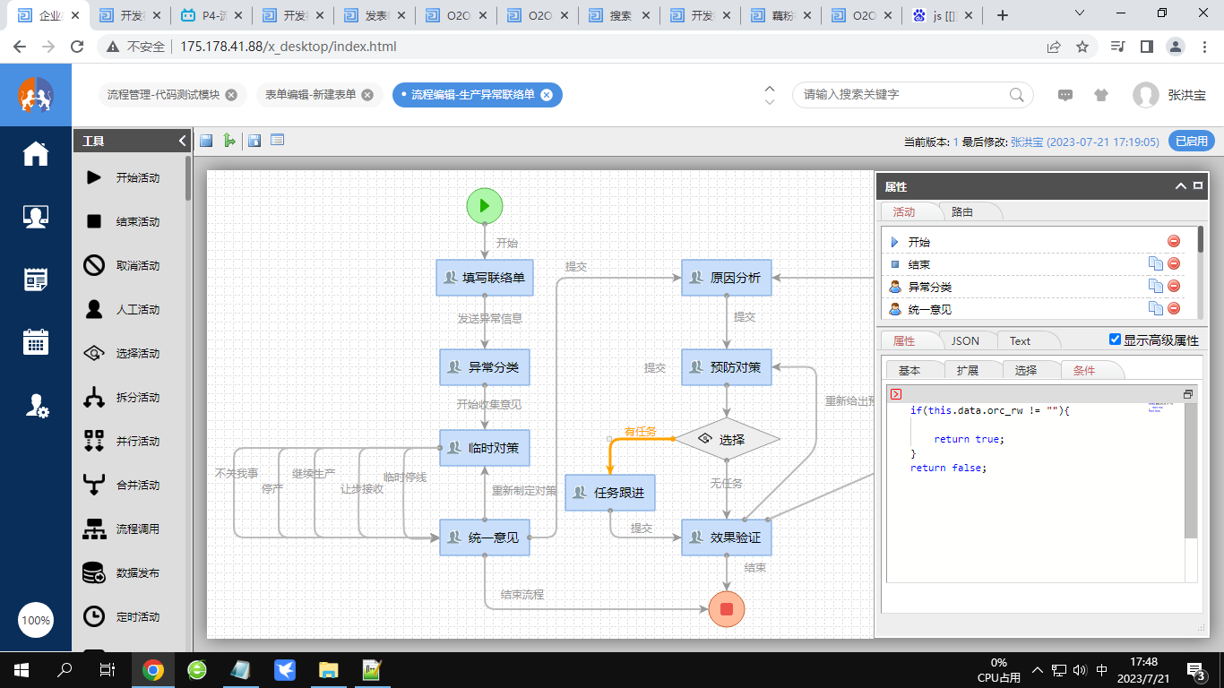Screen dimensions: 1224x688
Task: Click the 已启用 status button
Action: tap(1191, 142)
